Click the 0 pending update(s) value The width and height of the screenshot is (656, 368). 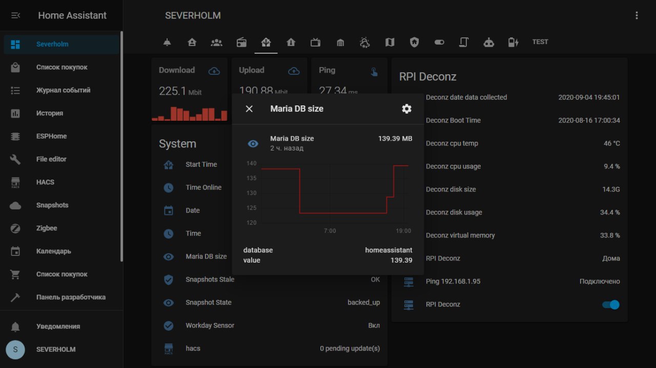tap(350, 349)
